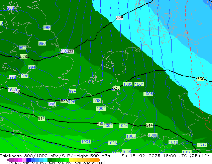Click the legend value 582
212x164 pixels.
coord(87,163)
